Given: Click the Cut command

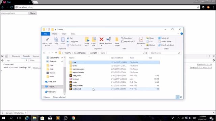Looking at the screenshot, I should (70, 38).
